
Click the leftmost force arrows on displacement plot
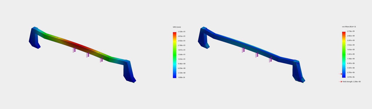(x=74, y=50)
